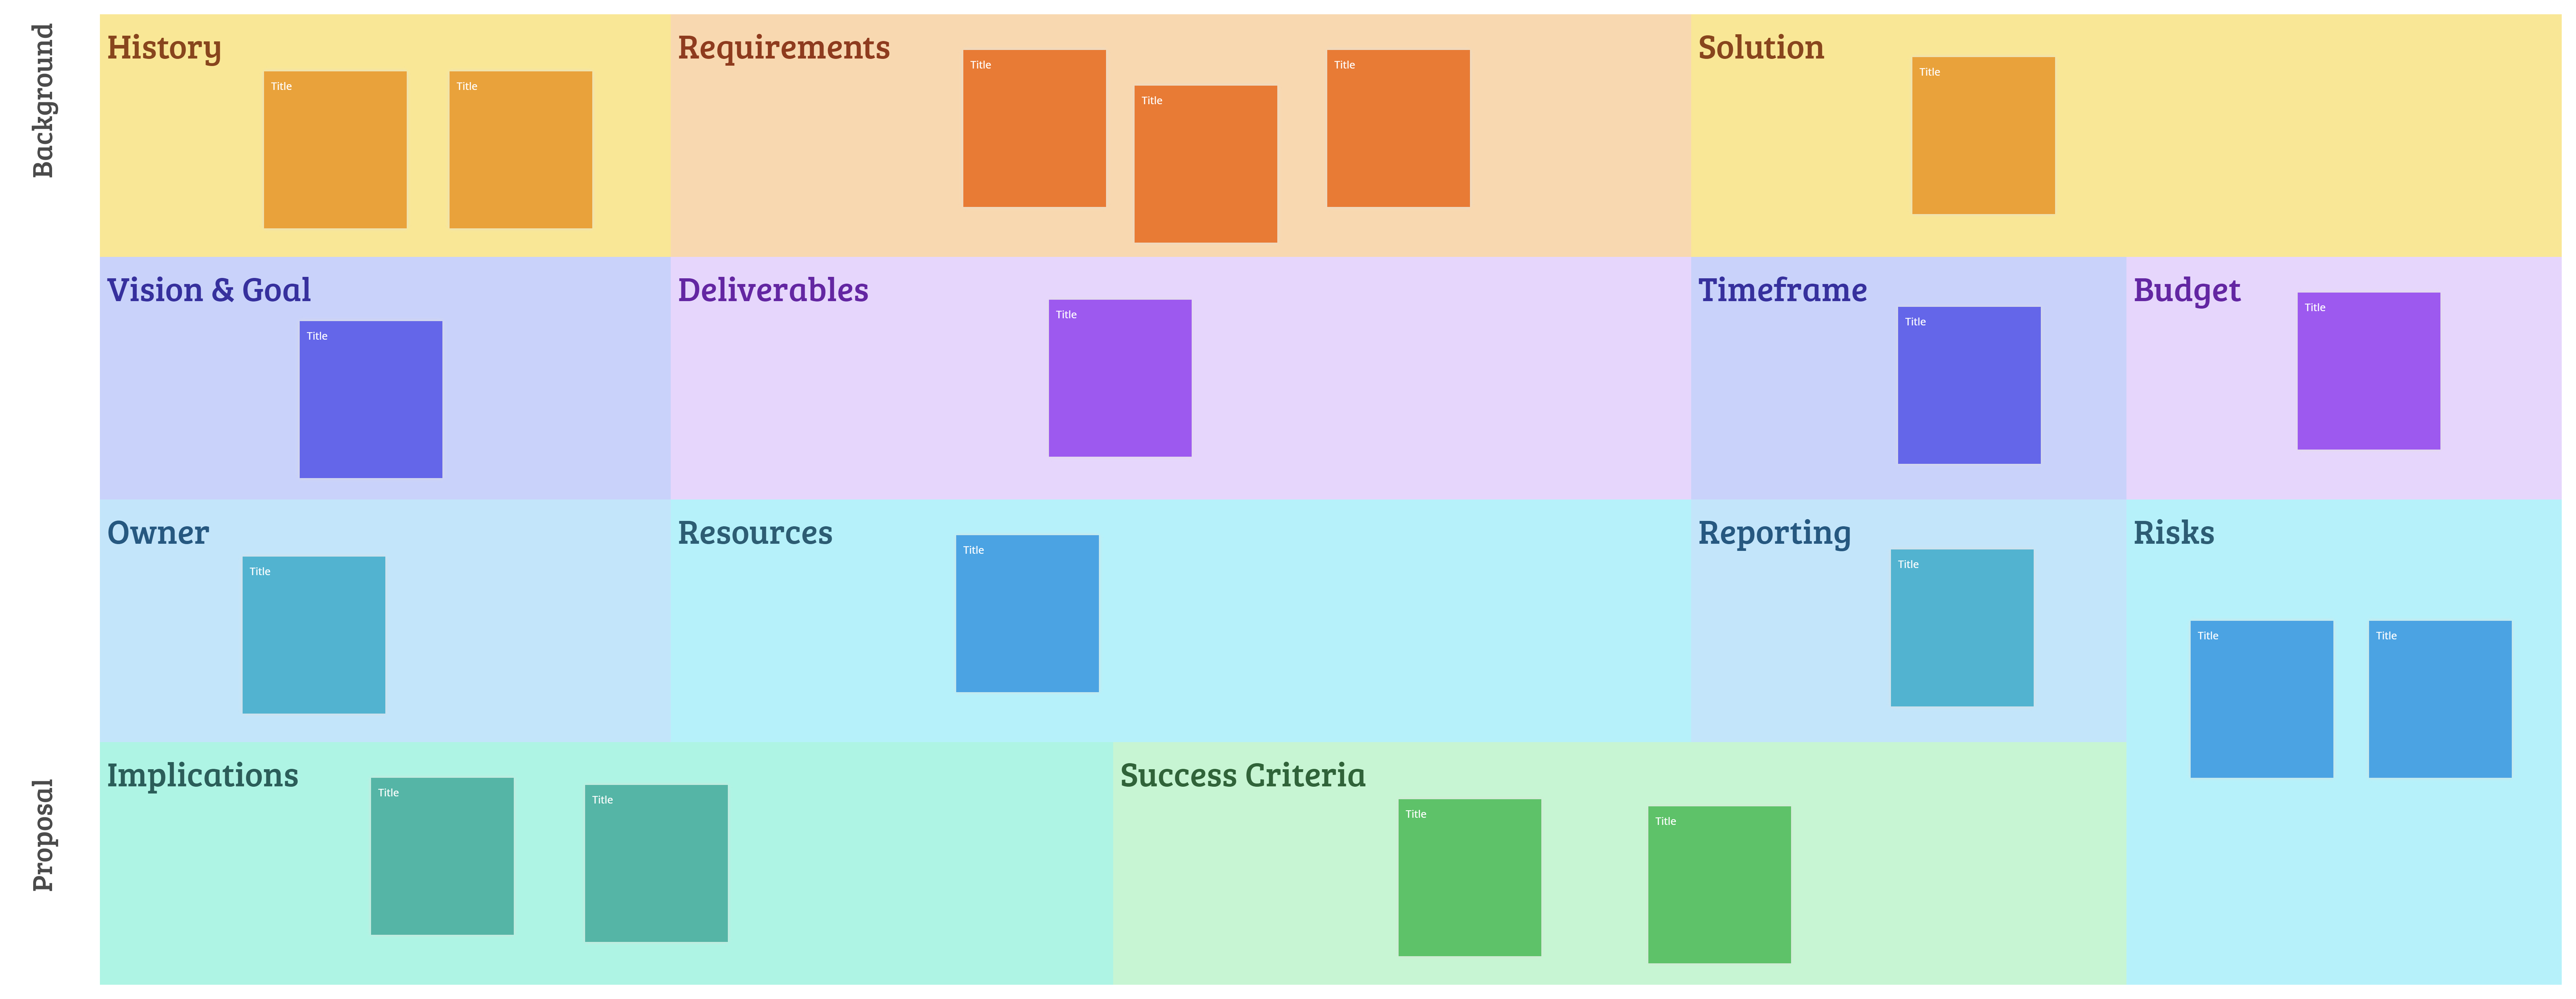Click the green Success Criteria Title card
This screenshot has height=999, width=2576.
1467,879
